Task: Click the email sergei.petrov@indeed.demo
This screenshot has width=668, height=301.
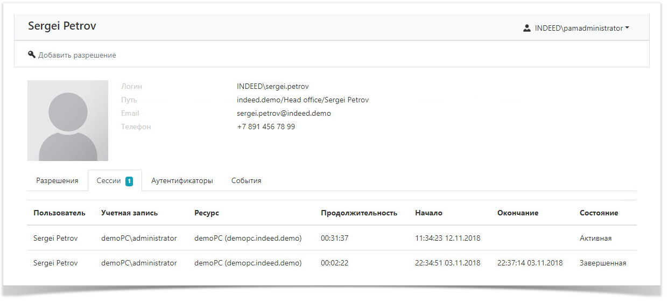Action: pyautogui.click(x=284, y=114)
